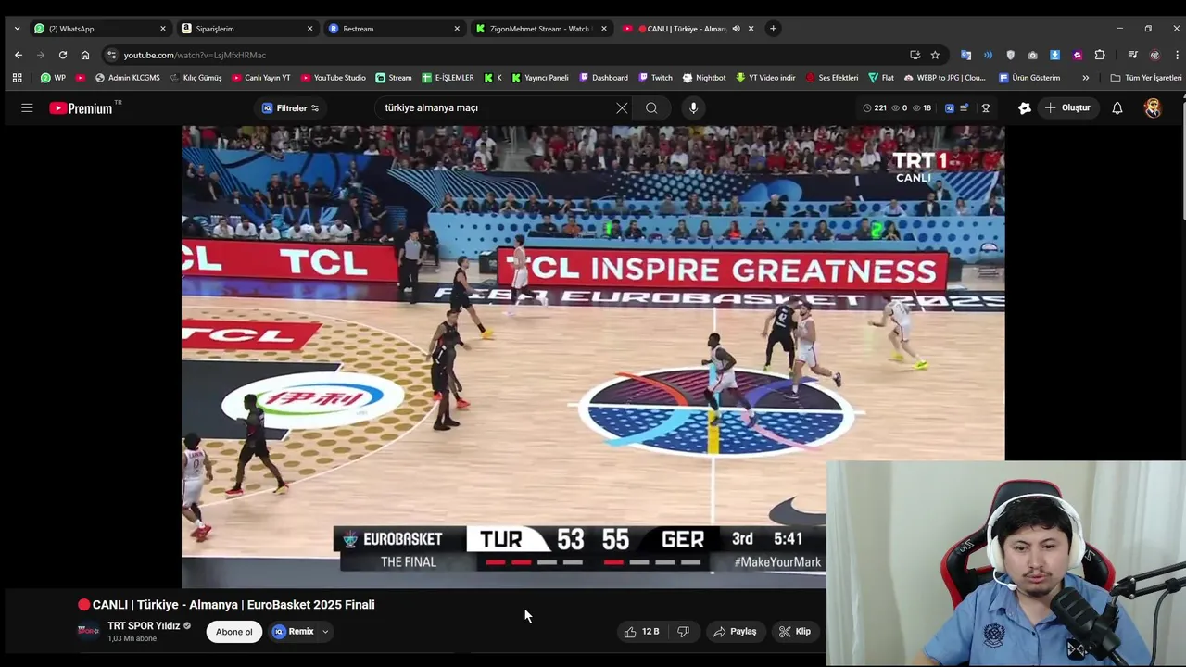This screenshot has height=667, width=1186.
Task: Expand the tab search dropdown arrow
Action: point(17,29)
